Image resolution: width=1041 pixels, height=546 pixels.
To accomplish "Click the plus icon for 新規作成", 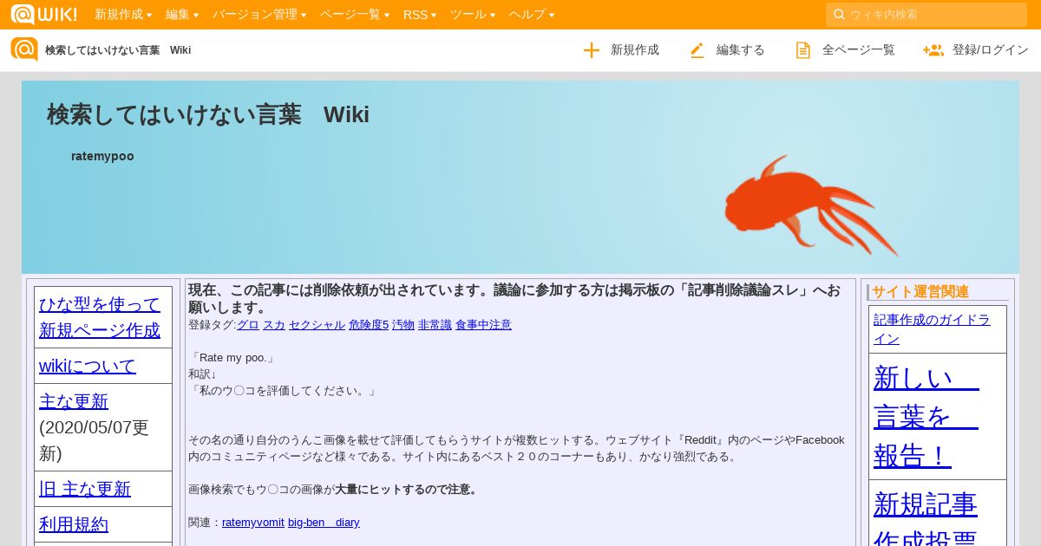I will coord(592,50).
